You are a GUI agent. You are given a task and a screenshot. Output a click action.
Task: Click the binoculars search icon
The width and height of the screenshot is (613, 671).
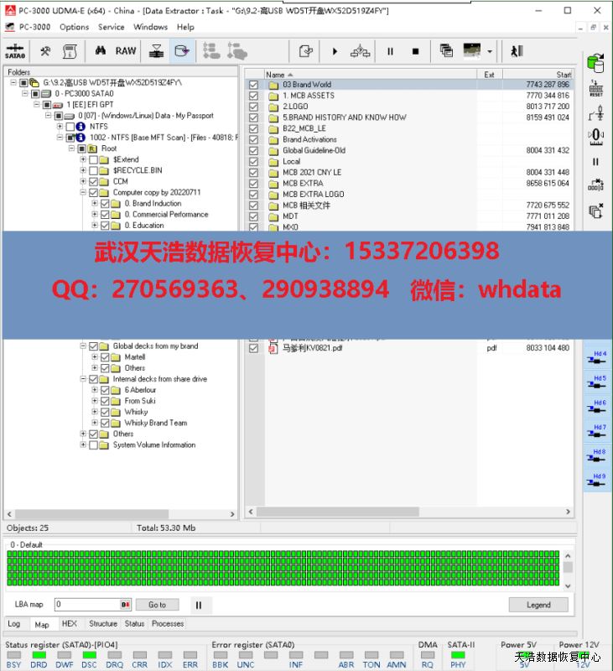pos(100,51)
